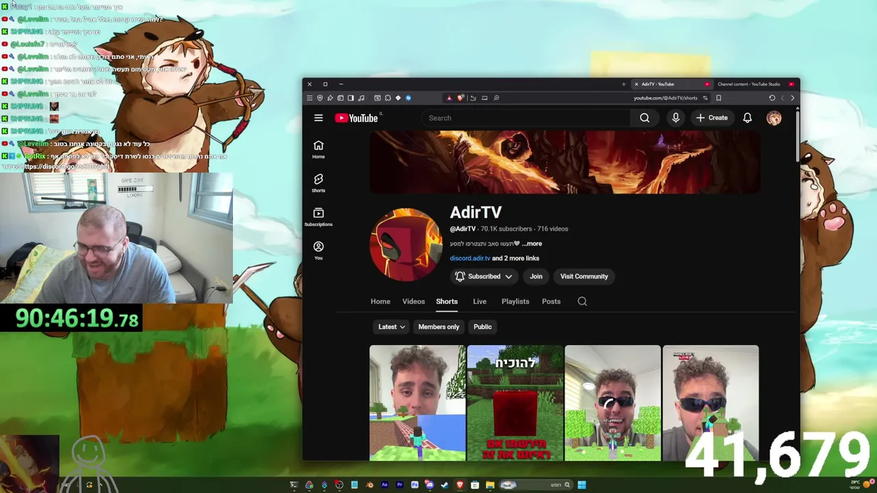The height and width of the screenshot is (493, 877).
Task: Click the search magnifier button on YouTube
Action: tap(645, 118)
